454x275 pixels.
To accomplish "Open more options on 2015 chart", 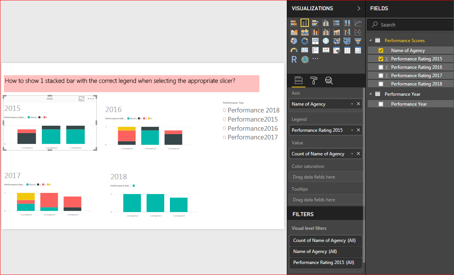I will [91, 99].
